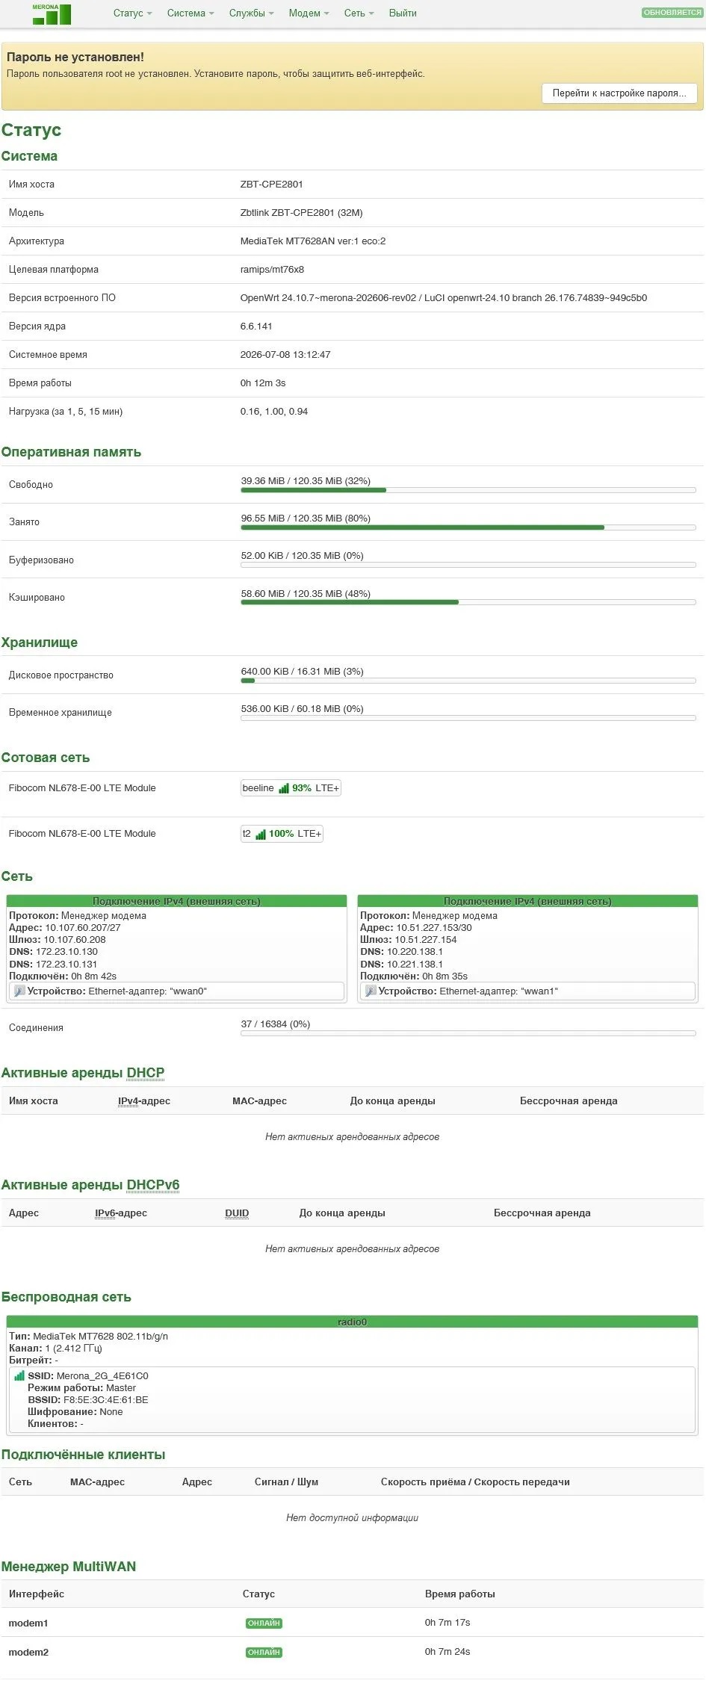Screen dimensions: 706x1681
Task: Click the wwan1 device adapter icon
Action: coord(371,991)
